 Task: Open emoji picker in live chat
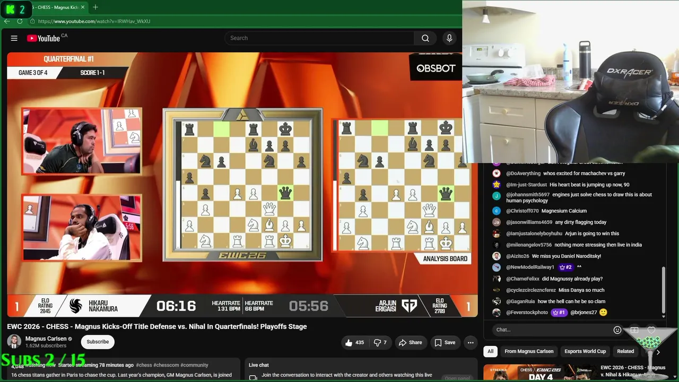[617, 330]
